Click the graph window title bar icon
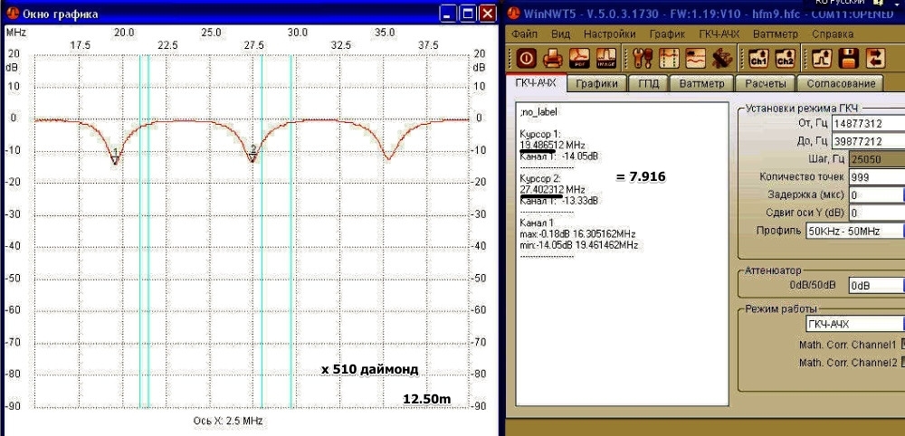905x436 pixels. tap(12, 14)
